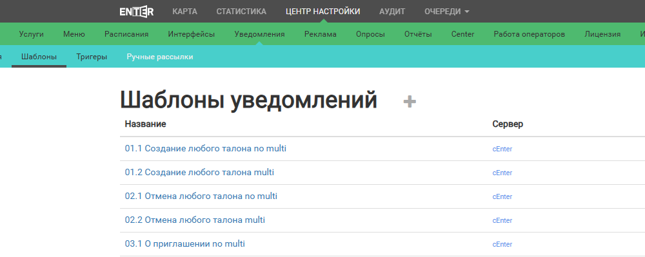Go to the Отчёты tab
This screenshot has height=257, width=645.
tap(418, 34)
